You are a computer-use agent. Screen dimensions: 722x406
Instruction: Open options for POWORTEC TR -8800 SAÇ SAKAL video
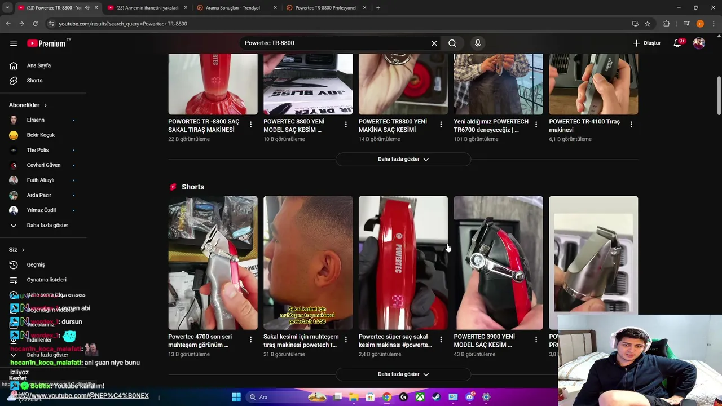[250, 124]
